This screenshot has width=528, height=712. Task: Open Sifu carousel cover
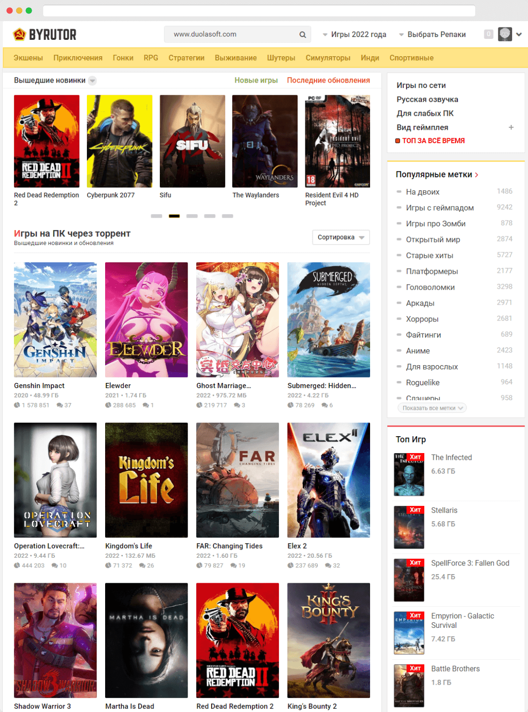[192, 141]
